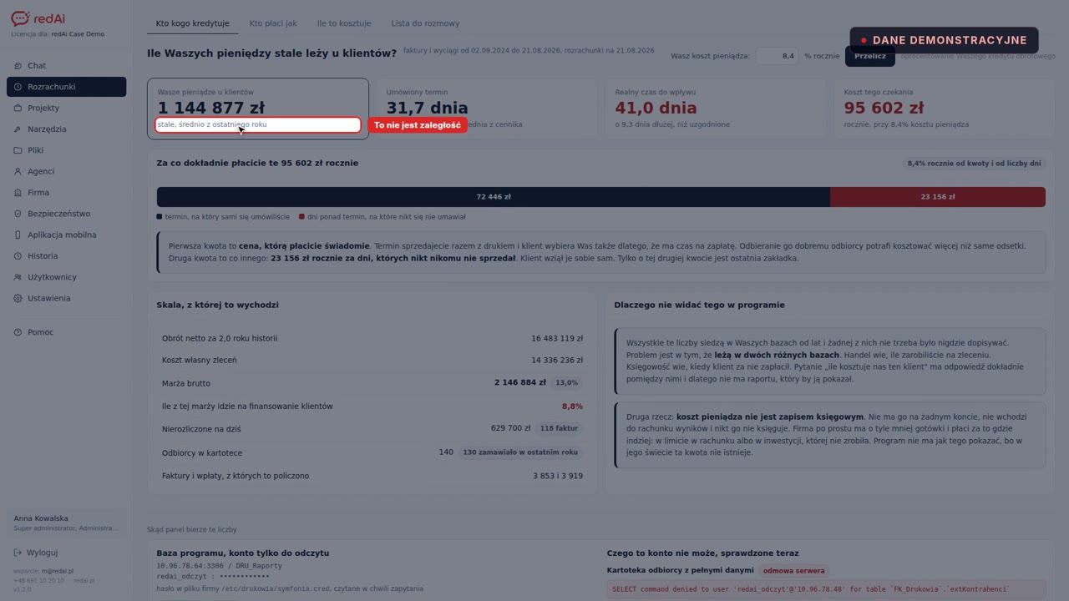Click the row label 'Obrót netto za 2,0 roku historii'
This screenshot has height=601, width=1069.
coord(220,339)
